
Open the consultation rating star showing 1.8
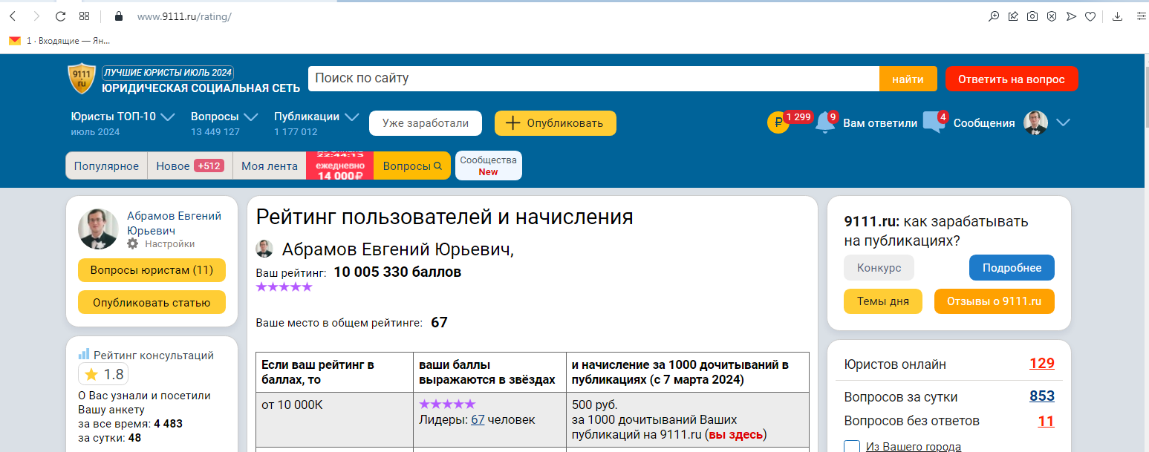[x=102, y=374]
